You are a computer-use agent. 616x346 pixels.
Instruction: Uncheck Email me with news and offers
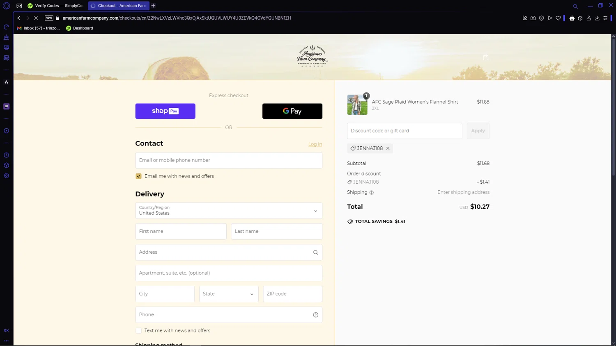tap(138, 176)
